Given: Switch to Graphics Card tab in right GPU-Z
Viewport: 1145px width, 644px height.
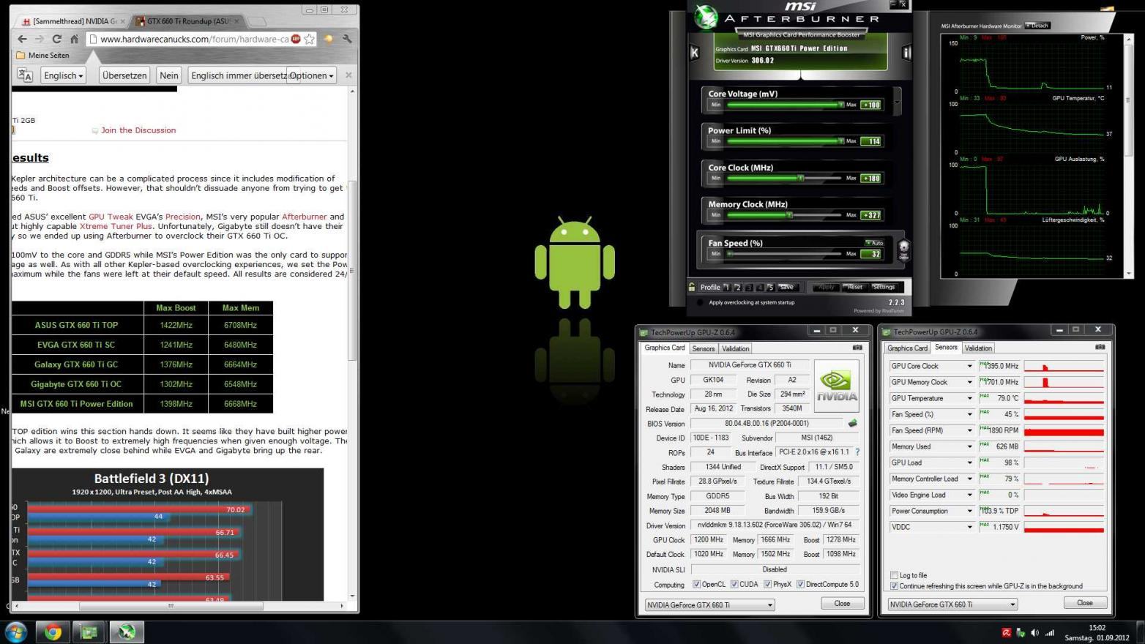Looking at the screenshot, I should 908,348.
